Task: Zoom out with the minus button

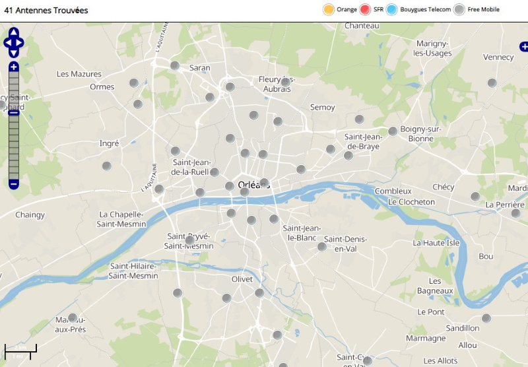Action: click(x=13, y=184)
